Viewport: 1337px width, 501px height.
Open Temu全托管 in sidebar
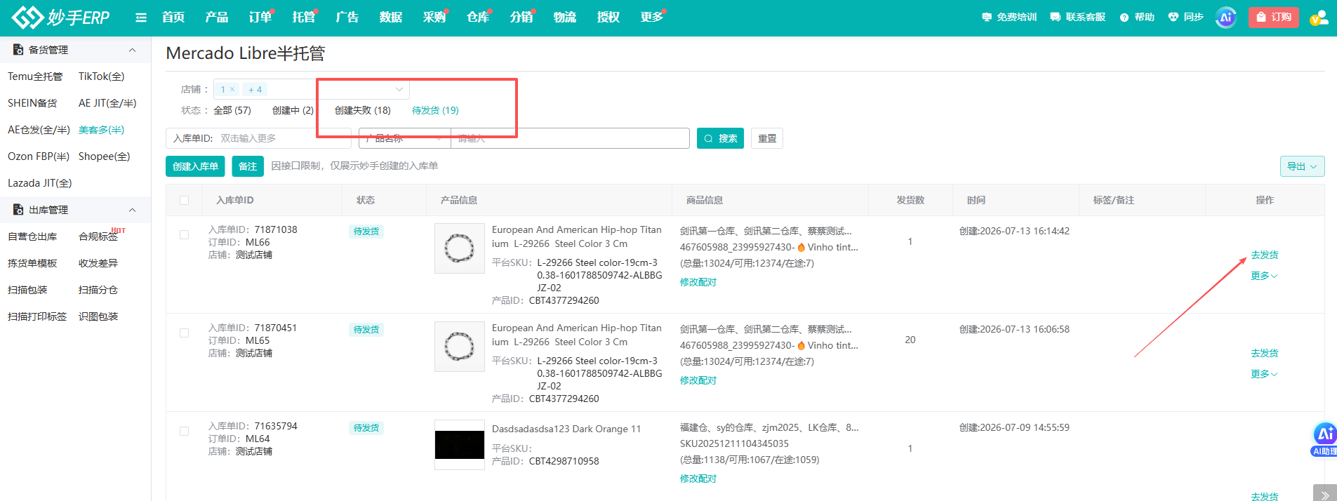pyautogui.click(x=35, y=76)
